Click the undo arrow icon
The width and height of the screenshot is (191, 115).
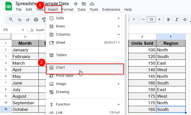(x=20, y=20)
